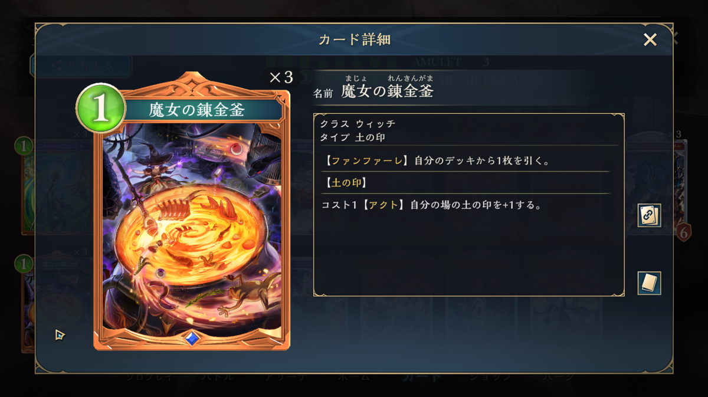Switch to the ホーム bottom tab
The image size is (708, 397).
pos(354,378)
